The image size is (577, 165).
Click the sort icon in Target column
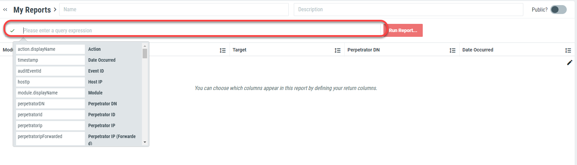[x=338, y=50]
